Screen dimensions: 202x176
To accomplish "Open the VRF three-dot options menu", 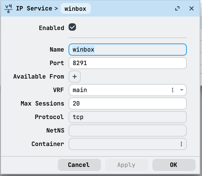I will click(x=173, y=90).
